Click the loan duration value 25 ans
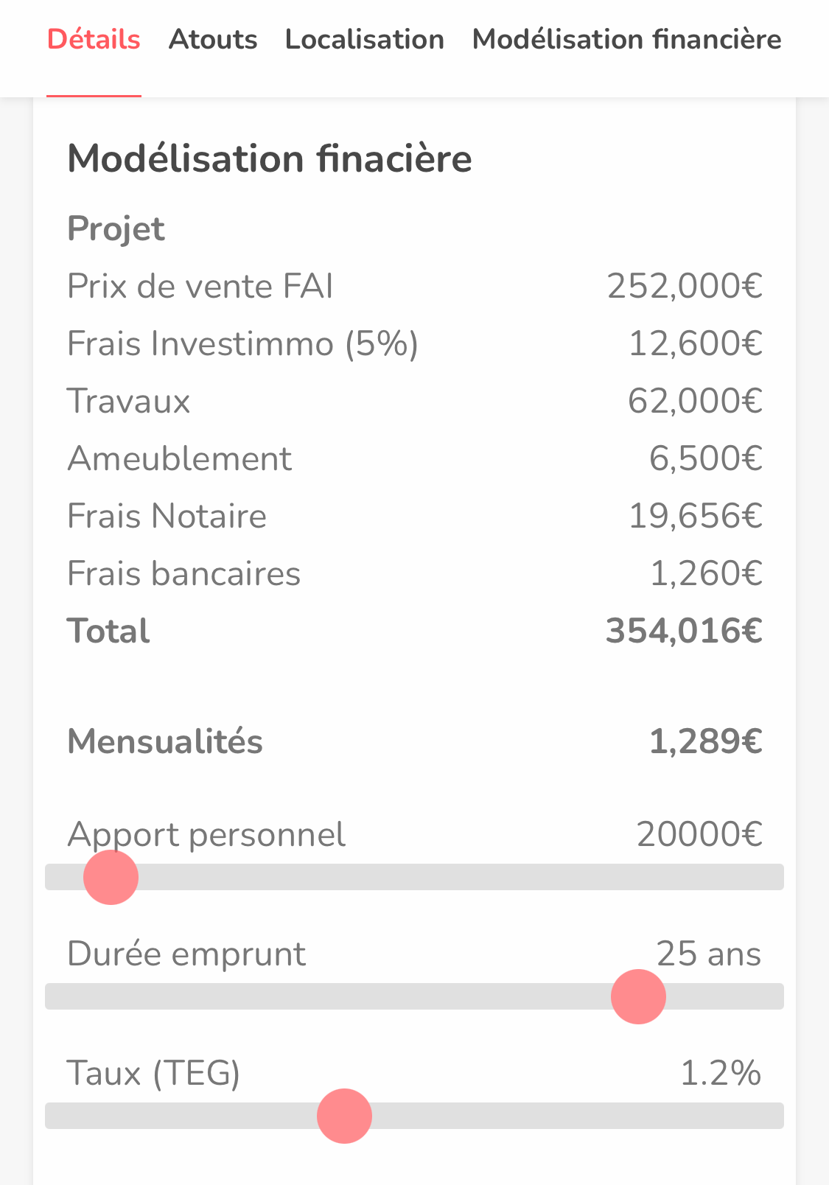 708,954
